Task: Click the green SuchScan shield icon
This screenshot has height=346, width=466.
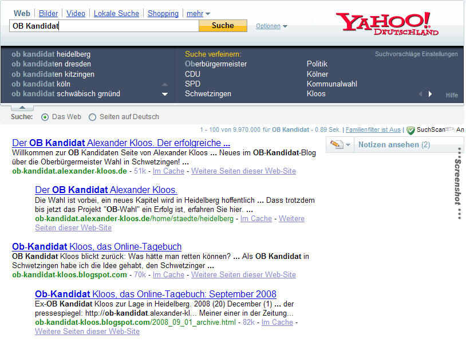Action: [410, 130]
